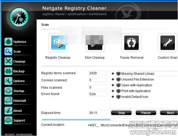Select the Disk Cleanup icon
The height and width of the screenshot is (136, 178).
pyautogui.click(x=95, y=43)
